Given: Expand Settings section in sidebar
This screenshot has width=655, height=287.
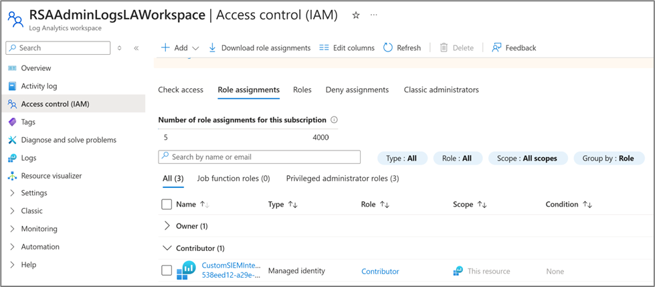Looking at the screenshot, I should coord(33,193).
